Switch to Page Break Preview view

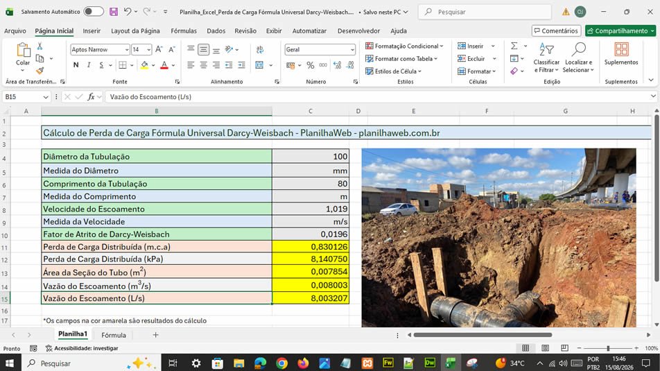click(564, 348)
